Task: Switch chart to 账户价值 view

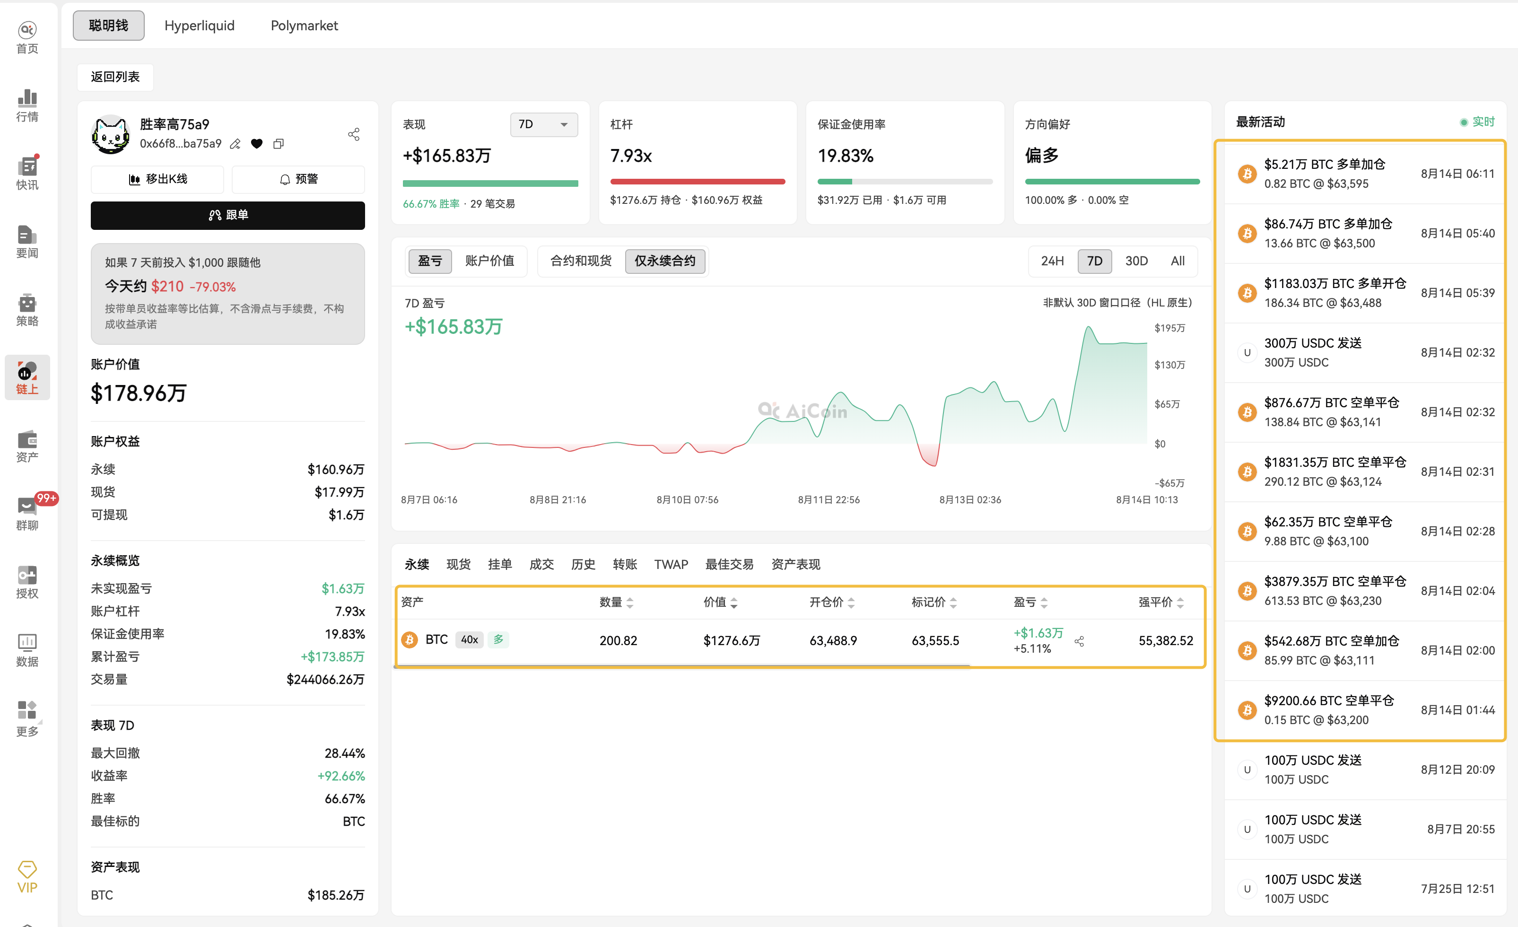Action: tap(490, 261)
